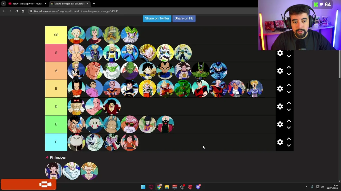This screenshot has height=191, width=341.
Task: Open File Explorer from taskbar
Action: 167,187
